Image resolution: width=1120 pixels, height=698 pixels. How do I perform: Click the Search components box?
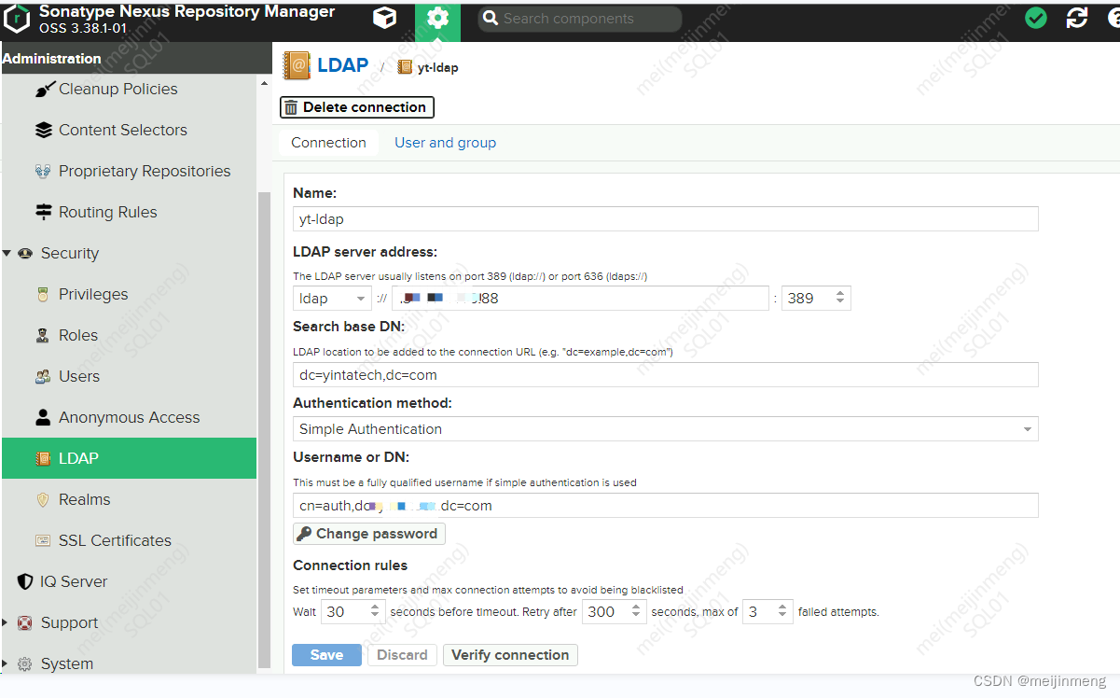579,19
